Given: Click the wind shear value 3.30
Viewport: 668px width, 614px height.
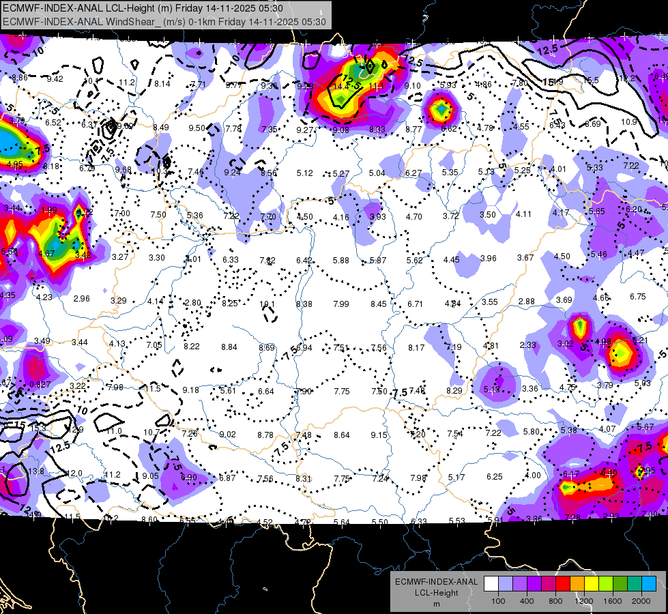Looking at the screenshot, I should pyautogui.click(x=157, y=257).
